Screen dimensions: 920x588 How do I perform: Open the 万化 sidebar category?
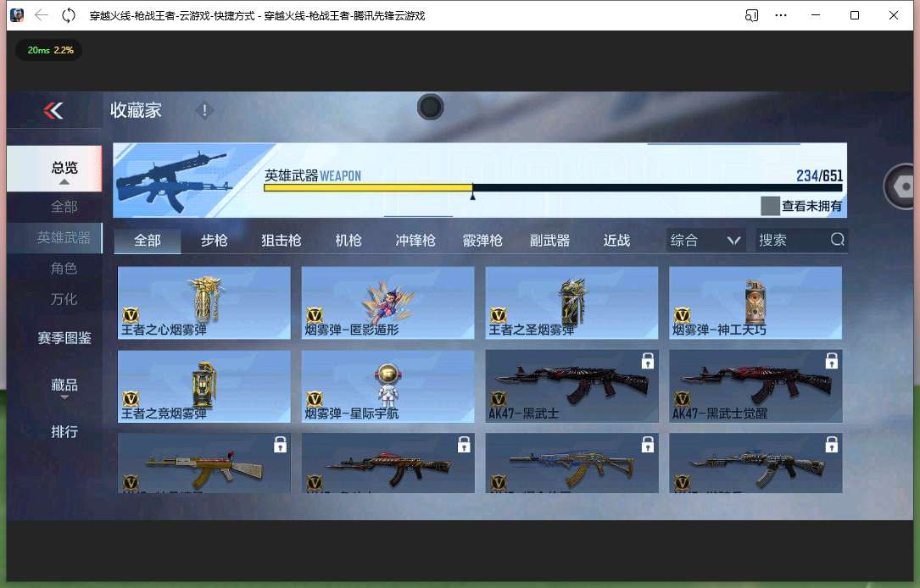point(64,299)
